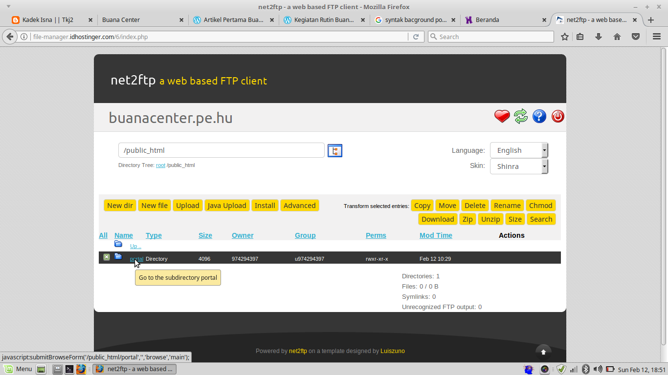Click Firefox back arrow button

(10, 37)
